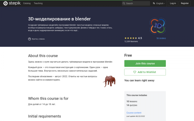The width and height of the screenshot is (194, 121).
Task: Click the Last update 08/22/2022 text
Action: (135, 116)
